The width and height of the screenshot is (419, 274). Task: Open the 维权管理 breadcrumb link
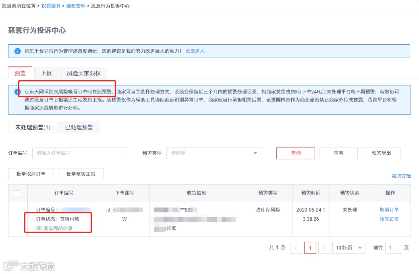tap(76, 6)
